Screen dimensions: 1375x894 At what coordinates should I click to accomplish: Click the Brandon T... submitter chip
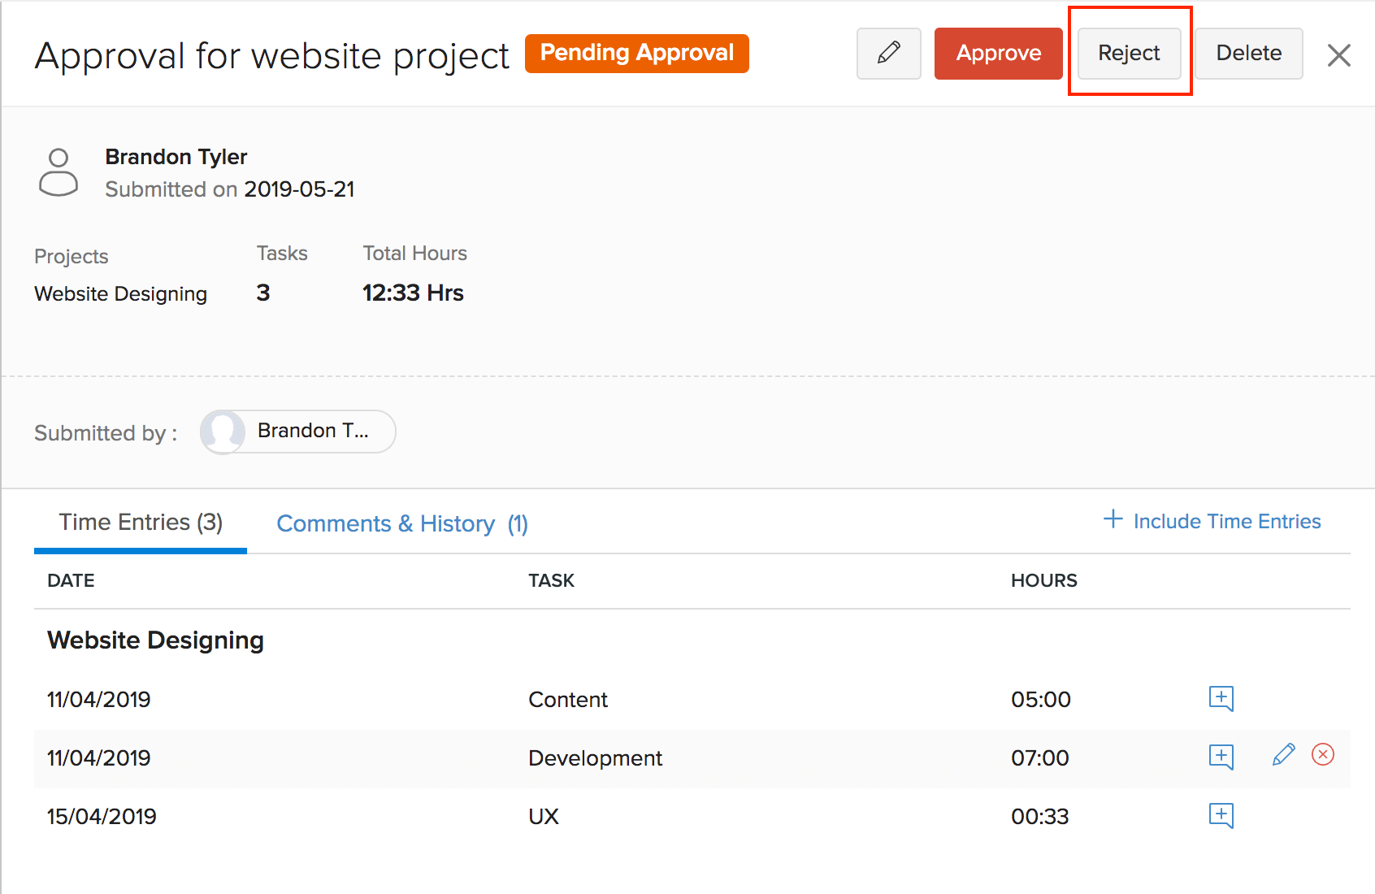[x=298, y=432]
